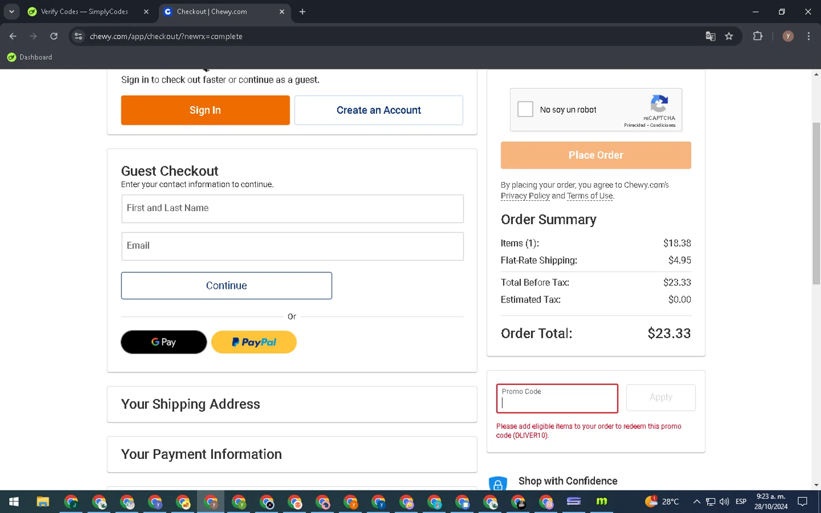This screenshot has width=821, height=513.
Task: Click the Apply promo code button
Action: pos(661,398)
